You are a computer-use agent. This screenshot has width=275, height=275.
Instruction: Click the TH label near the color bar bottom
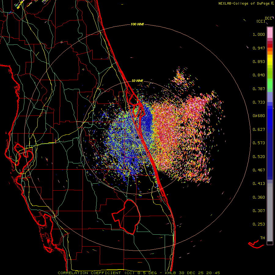coord(262,238)
